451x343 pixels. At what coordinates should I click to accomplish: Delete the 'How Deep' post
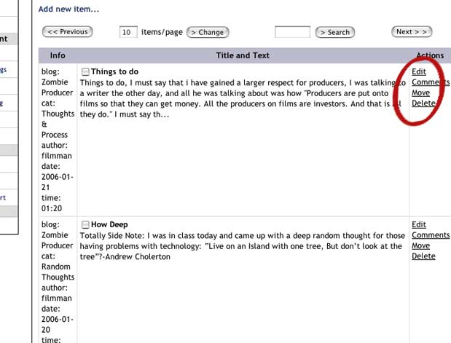click(x=423, y=256)
